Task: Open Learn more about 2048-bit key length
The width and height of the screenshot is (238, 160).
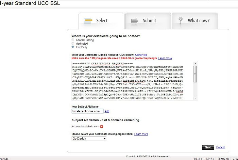Action: 165,58
